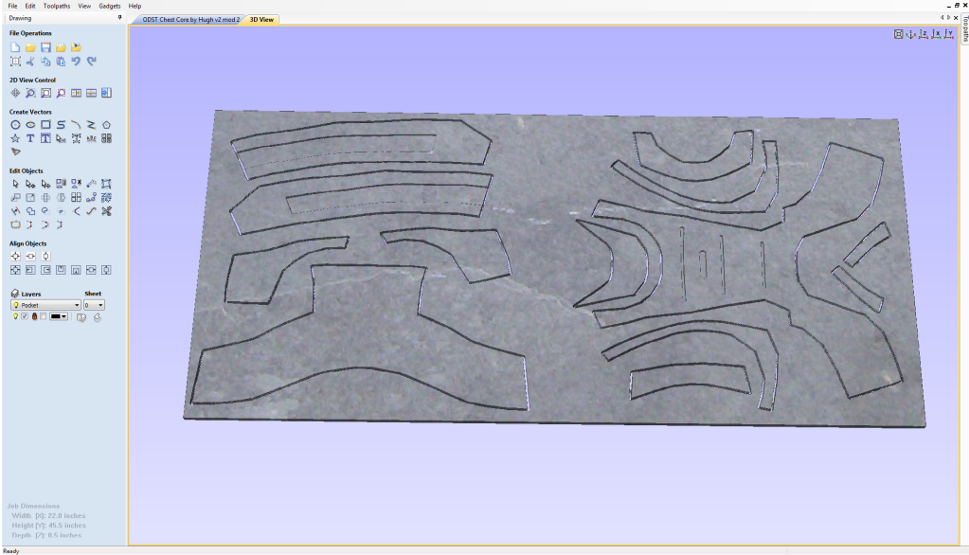Open the View menu
969x555 pixels.
(x=84, y=6)
